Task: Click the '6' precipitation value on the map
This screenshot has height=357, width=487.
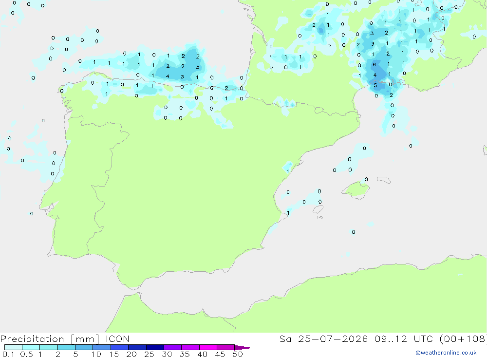Action: click(374, 65)
